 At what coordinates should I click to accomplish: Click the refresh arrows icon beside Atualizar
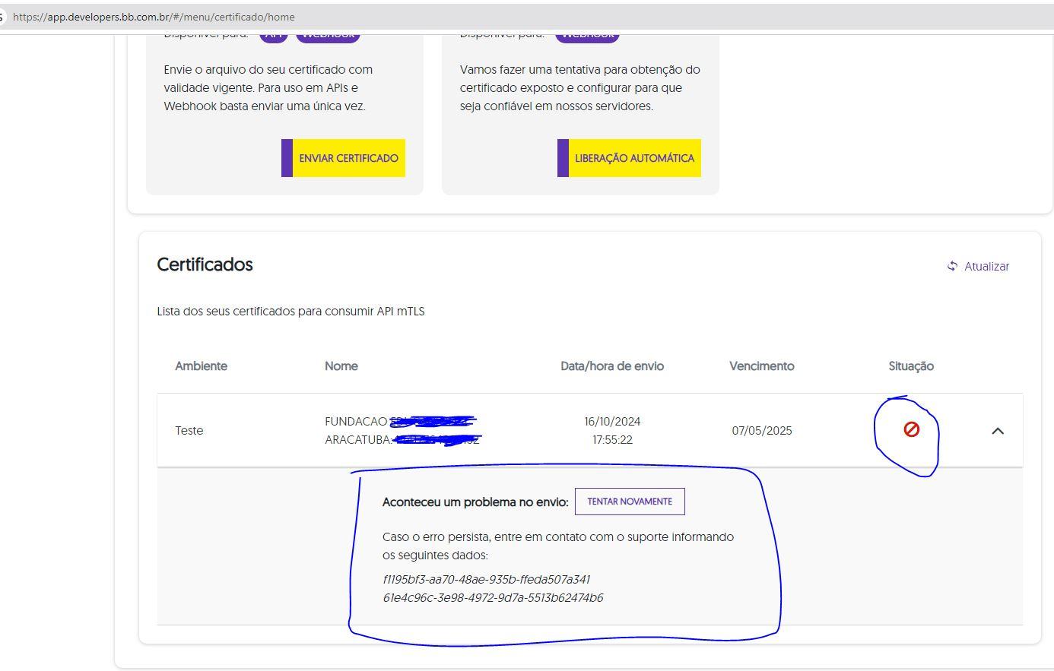click(952, 266)
